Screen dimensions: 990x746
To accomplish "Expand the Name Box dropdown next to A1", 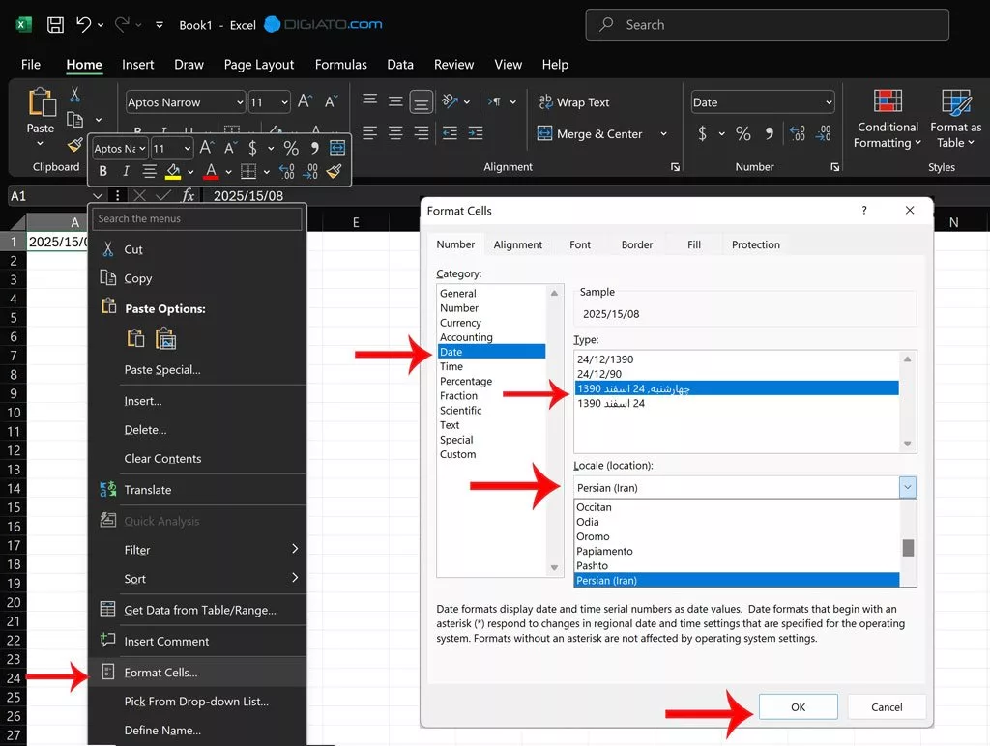I will click(98, 195).
